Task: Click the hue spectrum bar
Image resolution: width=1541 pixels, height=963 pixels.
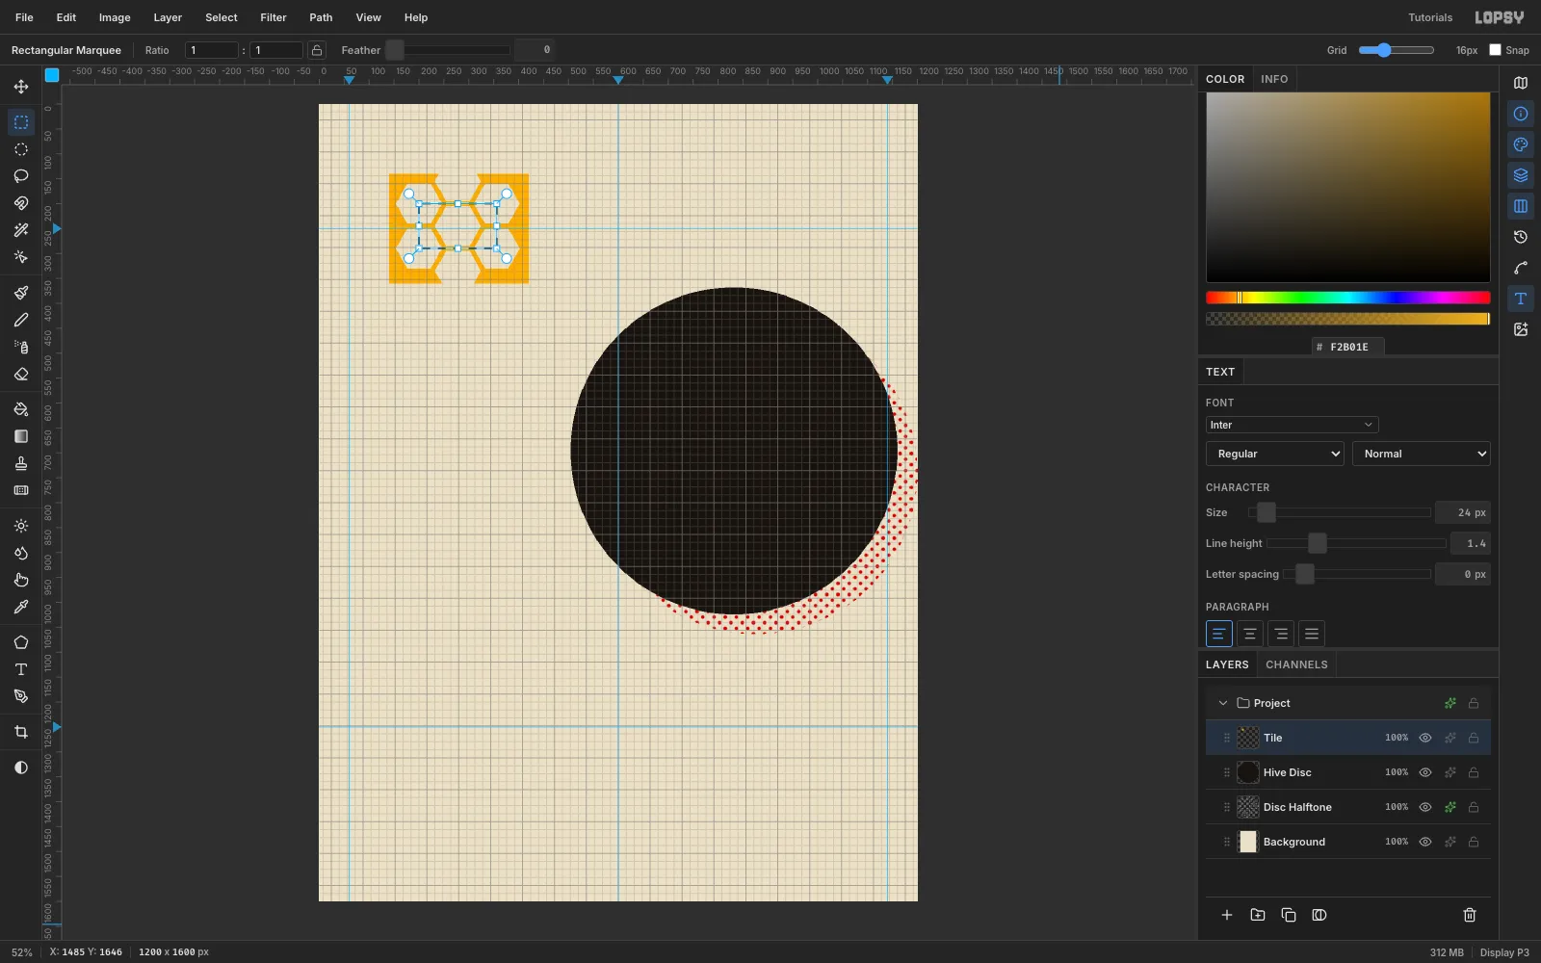Action: pyautogui.click(x=1348, y=298)
